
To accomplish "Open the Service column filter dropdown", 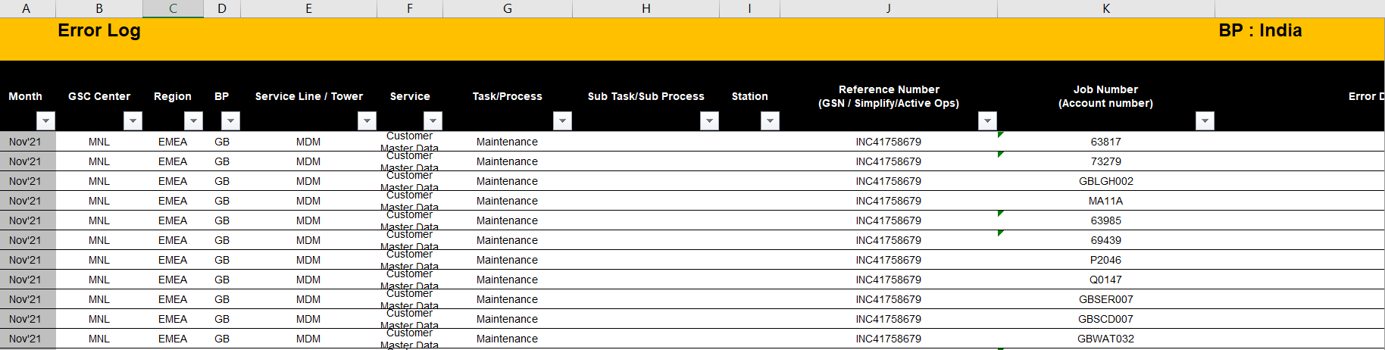I will [433, 120].
